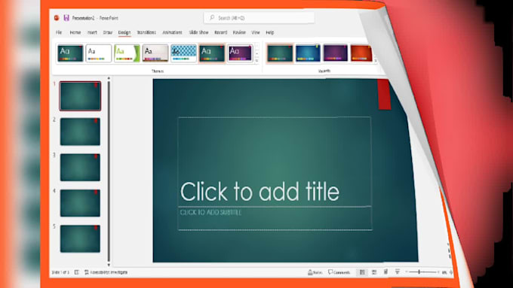
Task: Select the highlighted teal theme thumbnail
Action: pos(212,53)
